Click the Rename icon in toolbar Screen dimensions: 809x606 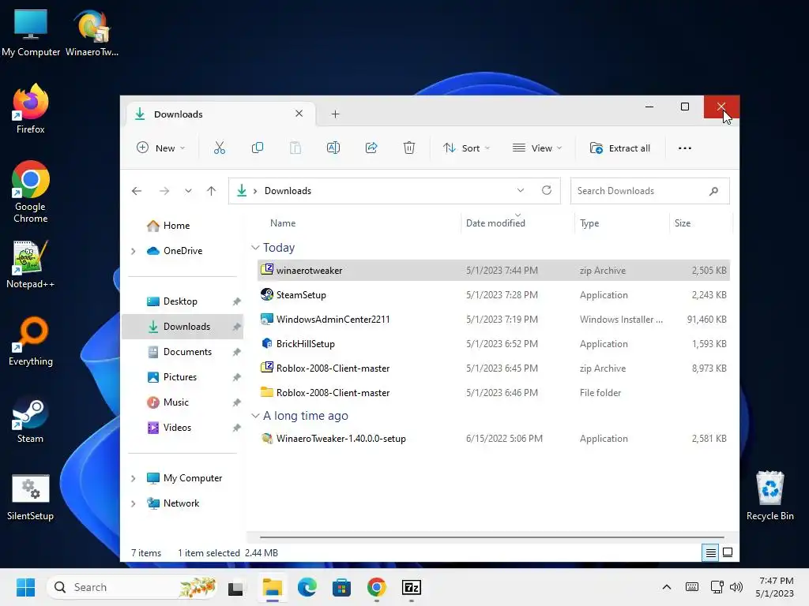coord(333,148)
